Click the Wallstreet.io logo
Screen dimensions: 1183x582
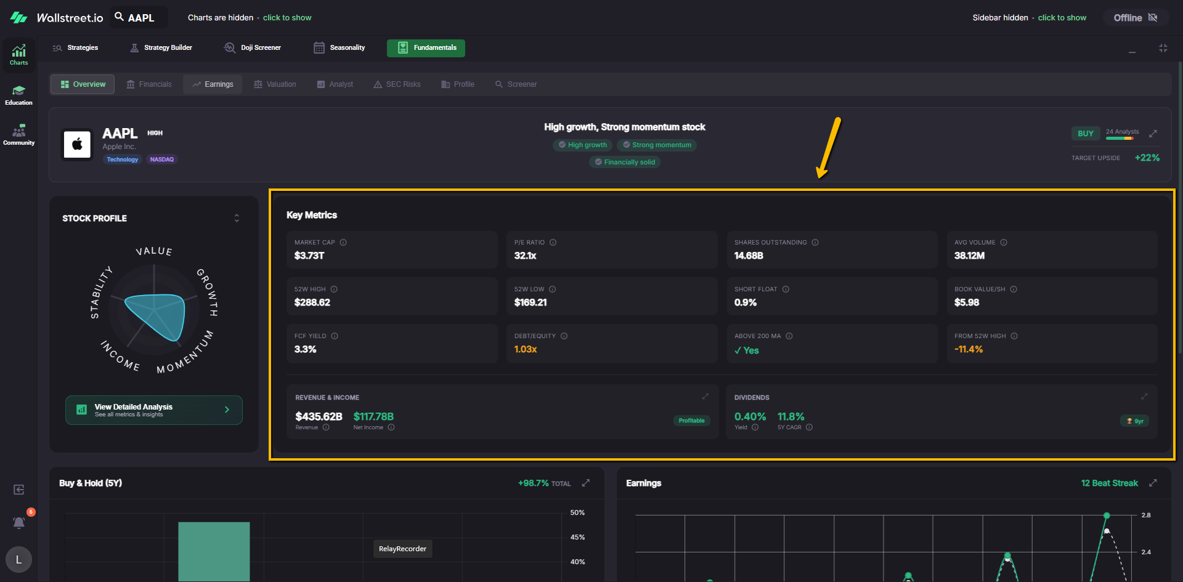pos(57,18)
